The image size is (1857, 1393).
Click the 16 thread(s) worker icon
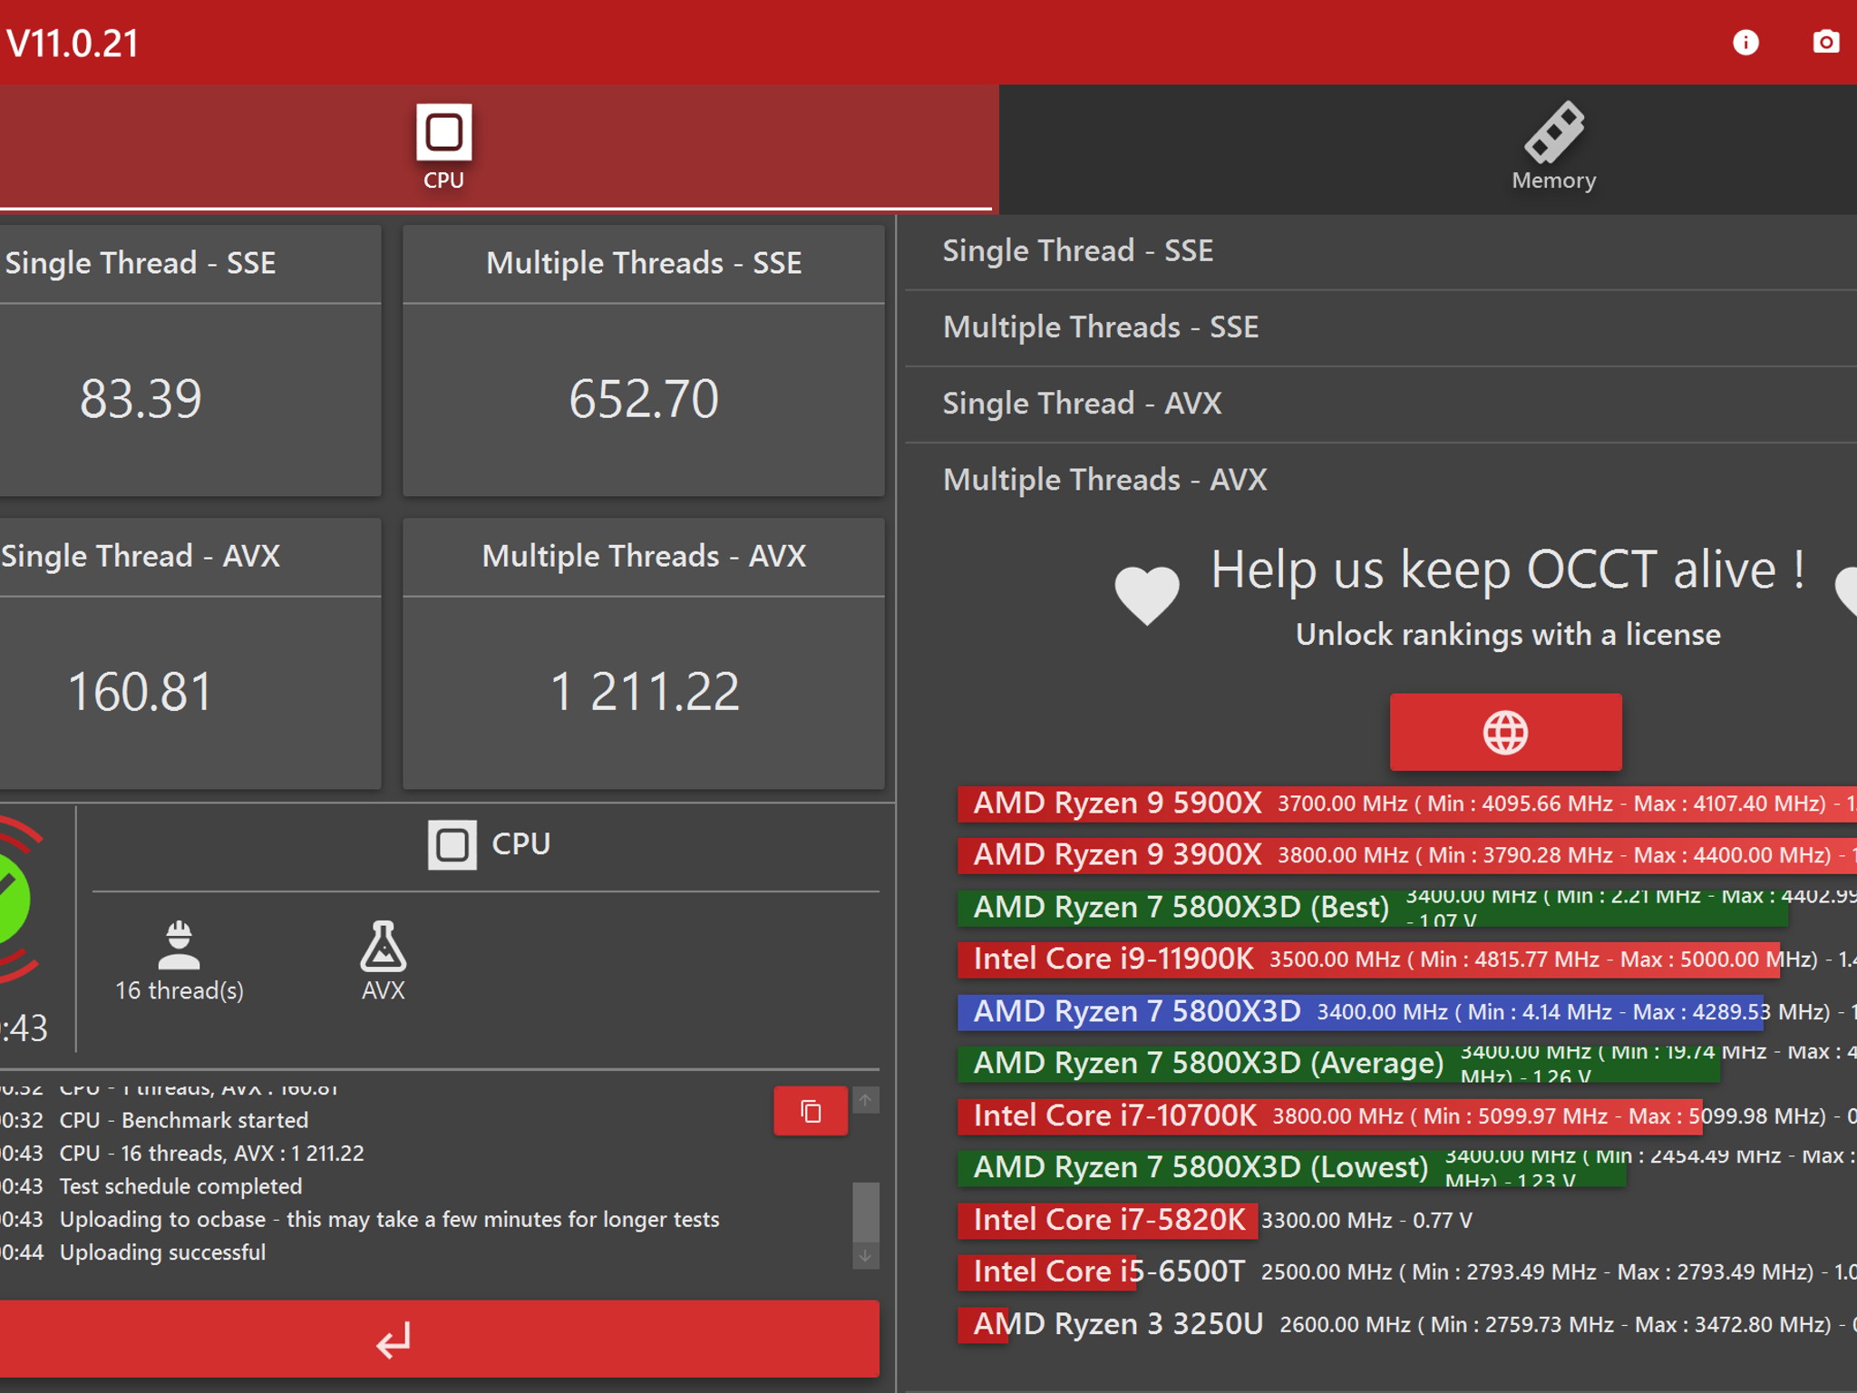pyautogui.click(x=179, y=946)
